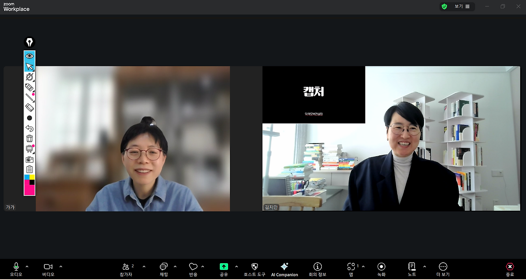Image resolution: width=526 pixels, height=280 pixels.
Task: Open the 채팅 chat panel
Action: pos(164,269)
